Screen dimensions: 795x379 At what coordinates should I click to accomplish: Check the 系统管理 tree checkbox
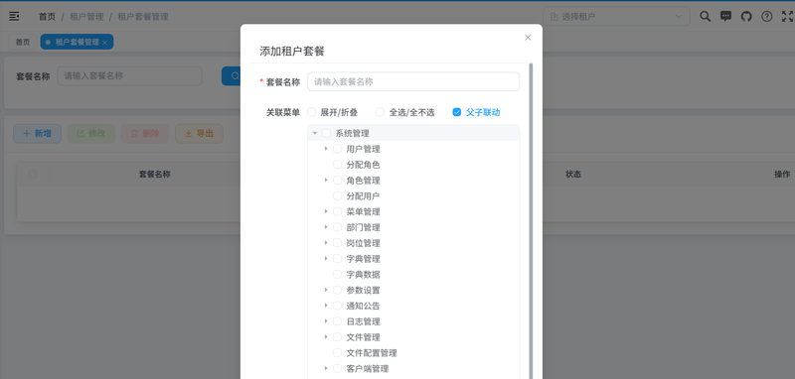pos(326,133)
